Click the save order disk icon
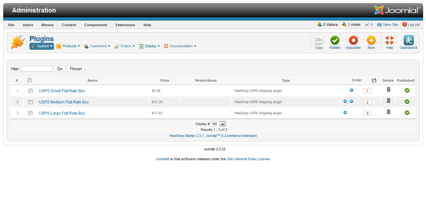Viewport: 426px width, 203px height. click(x=374, y=80)
